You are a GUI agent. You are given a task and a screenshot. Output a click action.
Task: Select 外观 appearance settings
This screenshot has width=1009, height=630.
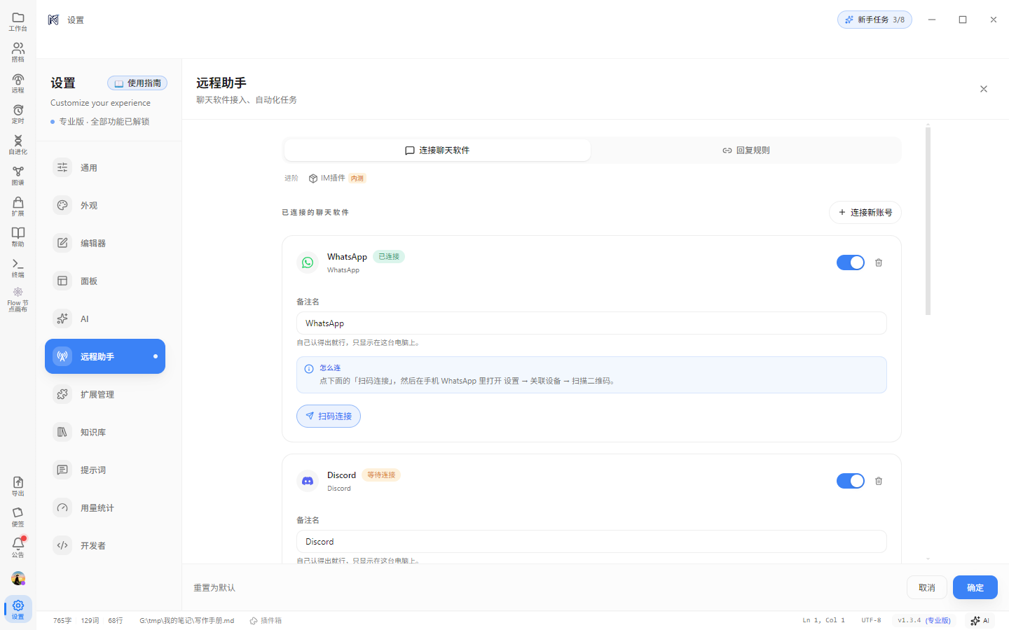[105, 206]
